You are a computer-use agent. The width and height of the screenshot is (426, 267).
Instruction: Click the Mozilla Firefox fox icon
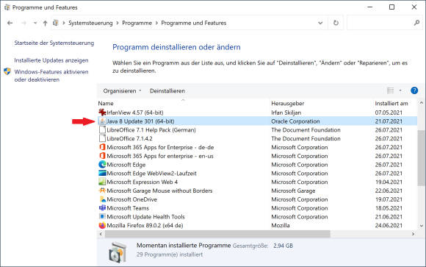coord(102,225)
